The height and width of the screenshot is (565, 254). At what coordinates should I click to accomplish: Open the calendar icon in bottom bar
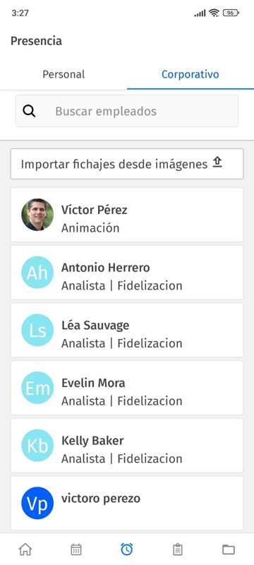tap(76, 549)
